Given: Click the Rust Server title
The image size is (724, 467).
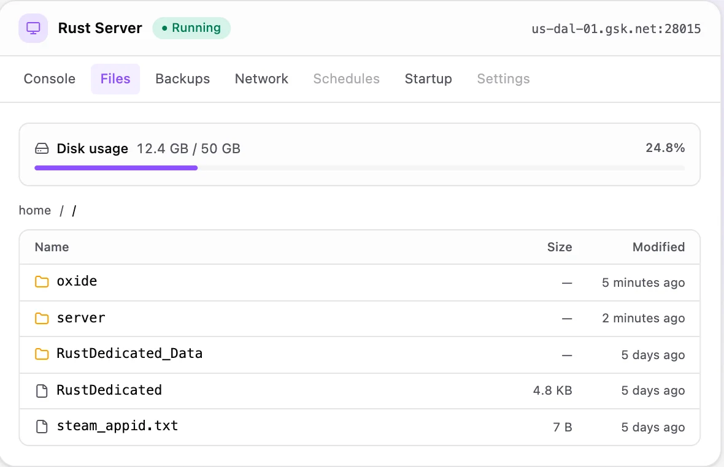Looking at the screenshot, I should [100, 28].
